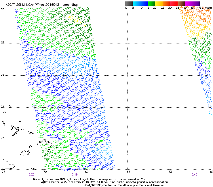Click the 2:19 swath time label
Image resolution: width=213 pixels, height=187 pixels.
tap(75, 175)
